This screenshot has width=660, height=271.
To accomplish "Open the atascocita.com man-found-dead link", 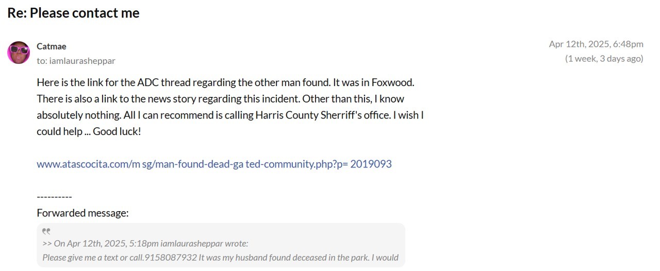I will 214,164.
